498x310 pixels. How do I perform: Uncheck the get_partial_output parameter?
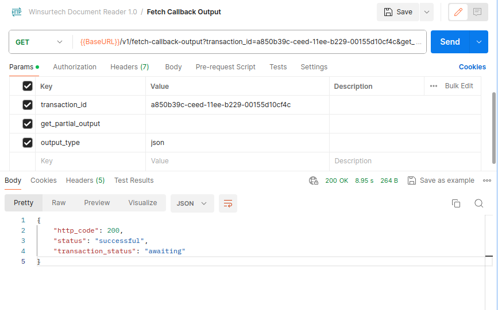(x=28, y=124)
